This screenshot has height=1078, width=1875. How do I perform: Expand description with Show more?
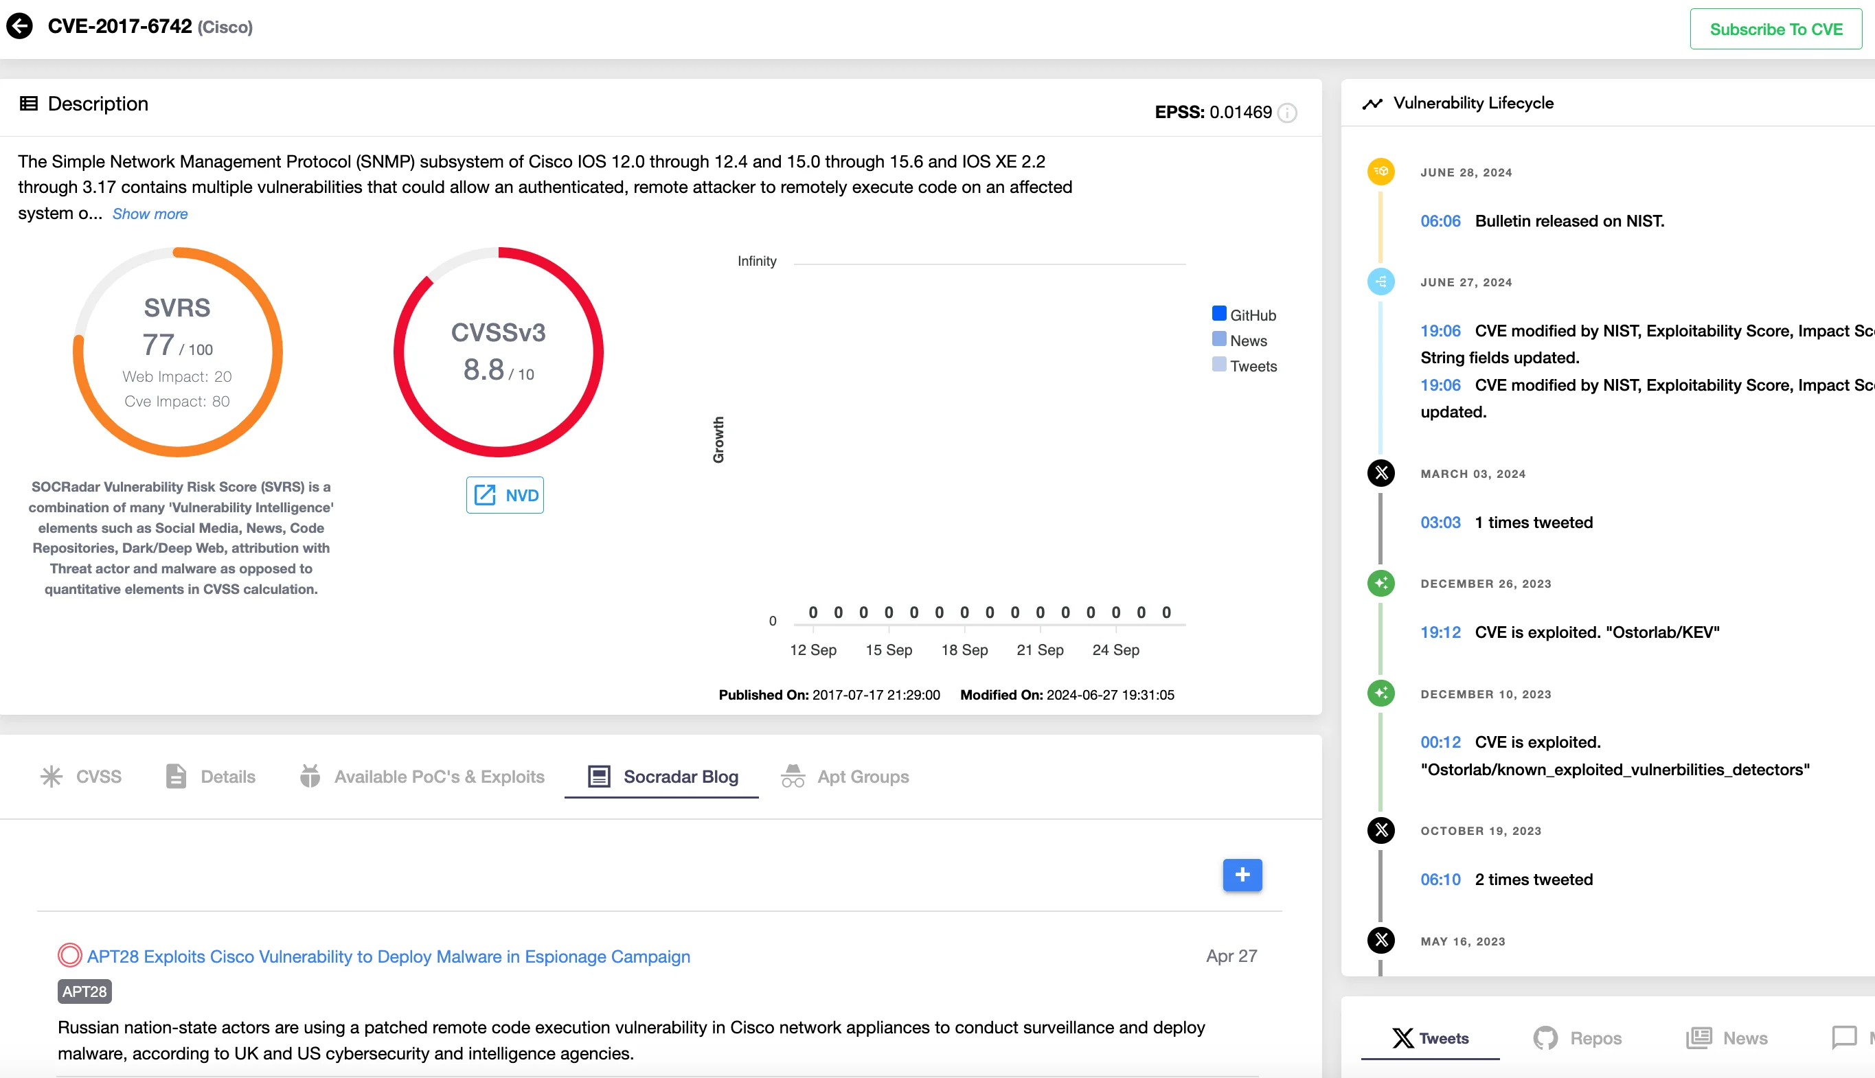tap(150, 214)
